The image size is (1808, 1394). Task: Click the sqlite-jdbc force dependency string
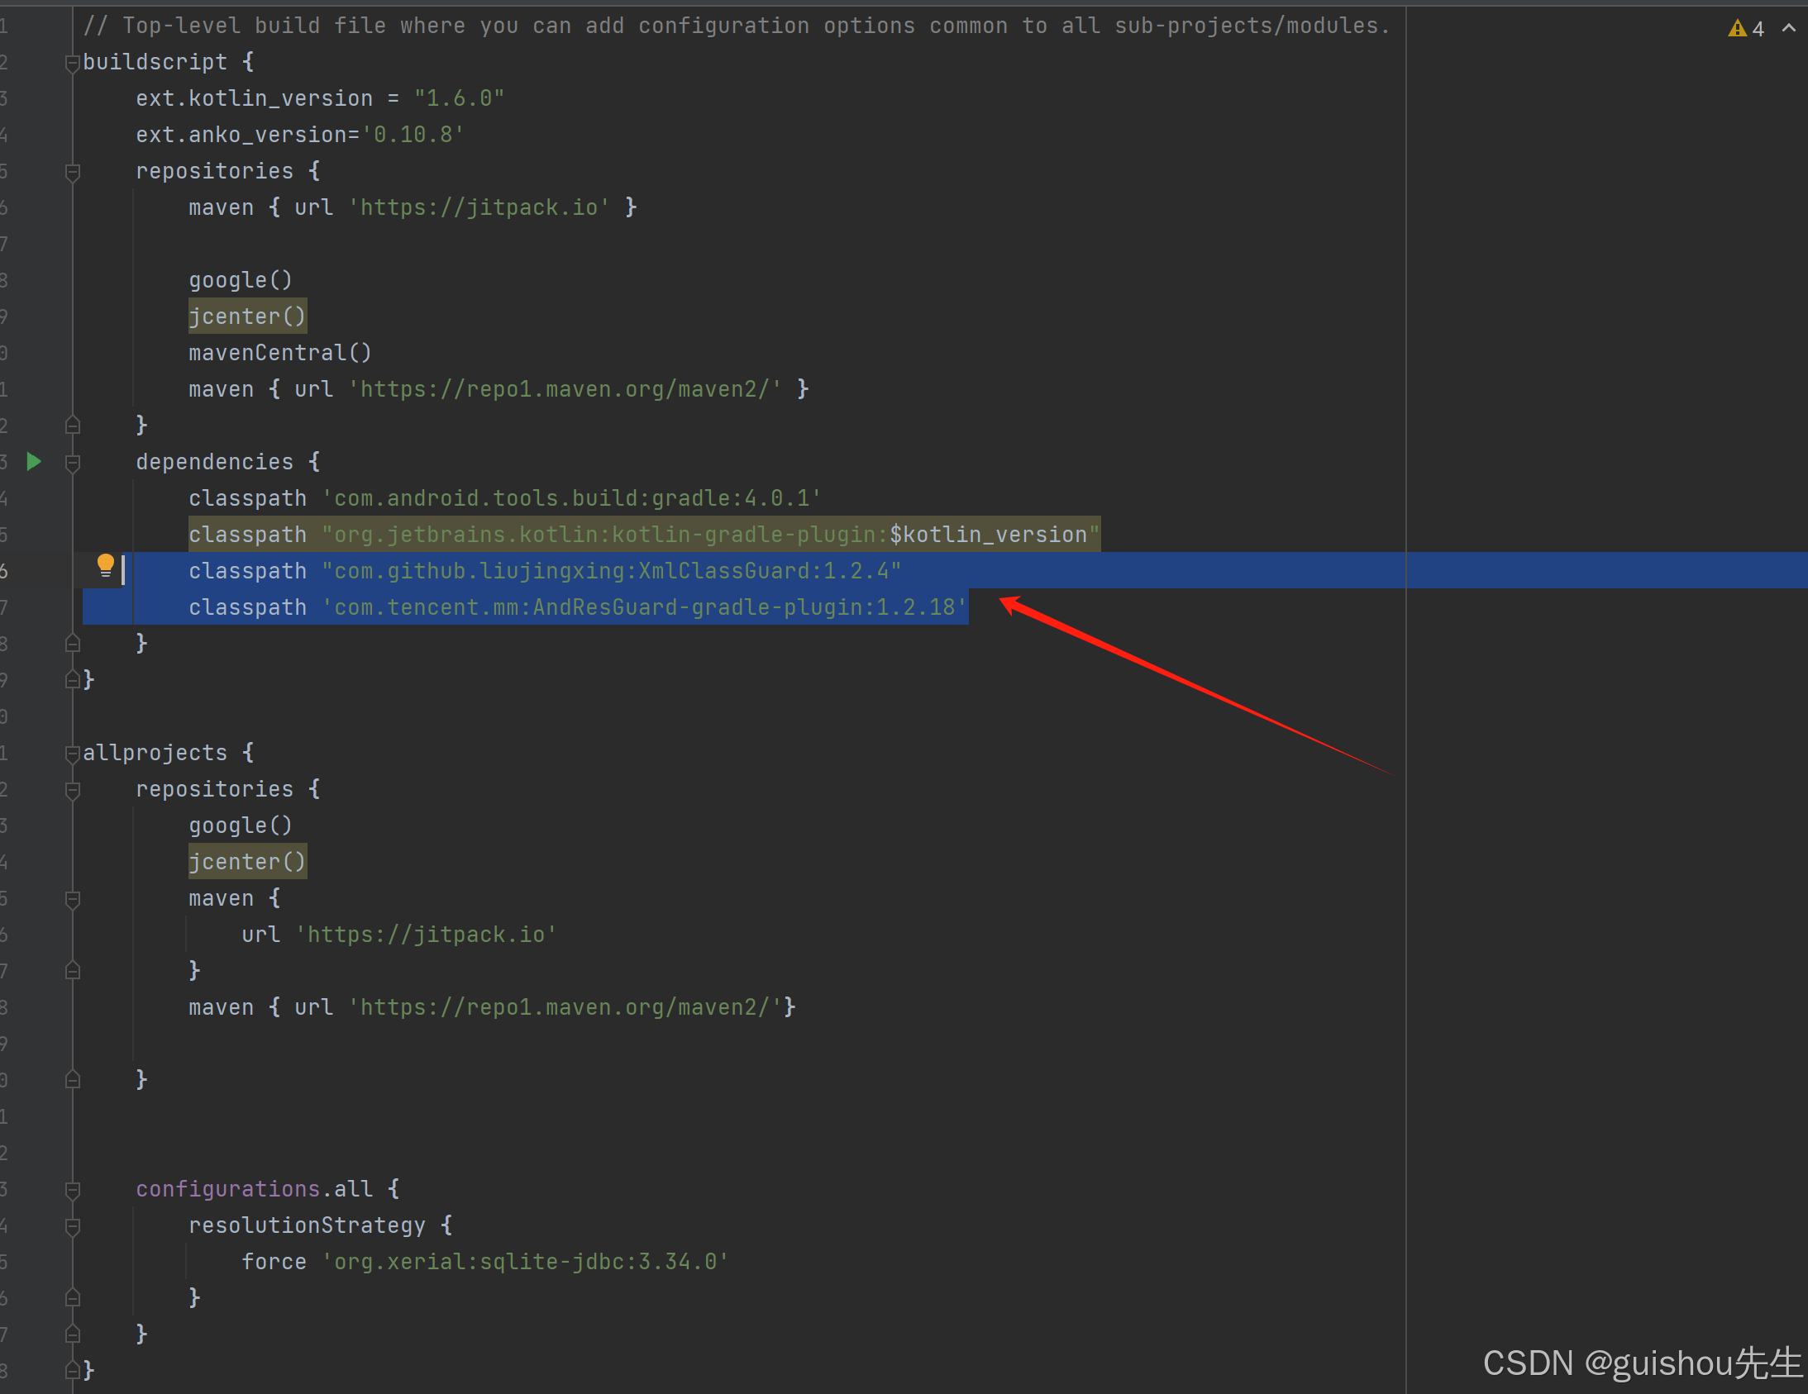click(525, 1262)
